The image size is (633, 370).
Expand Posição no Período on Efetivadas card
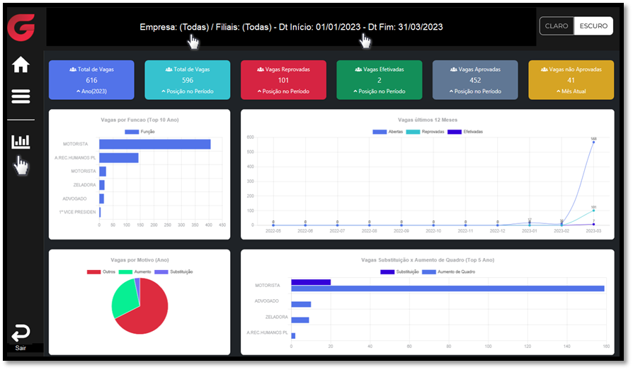pos(380,91)
